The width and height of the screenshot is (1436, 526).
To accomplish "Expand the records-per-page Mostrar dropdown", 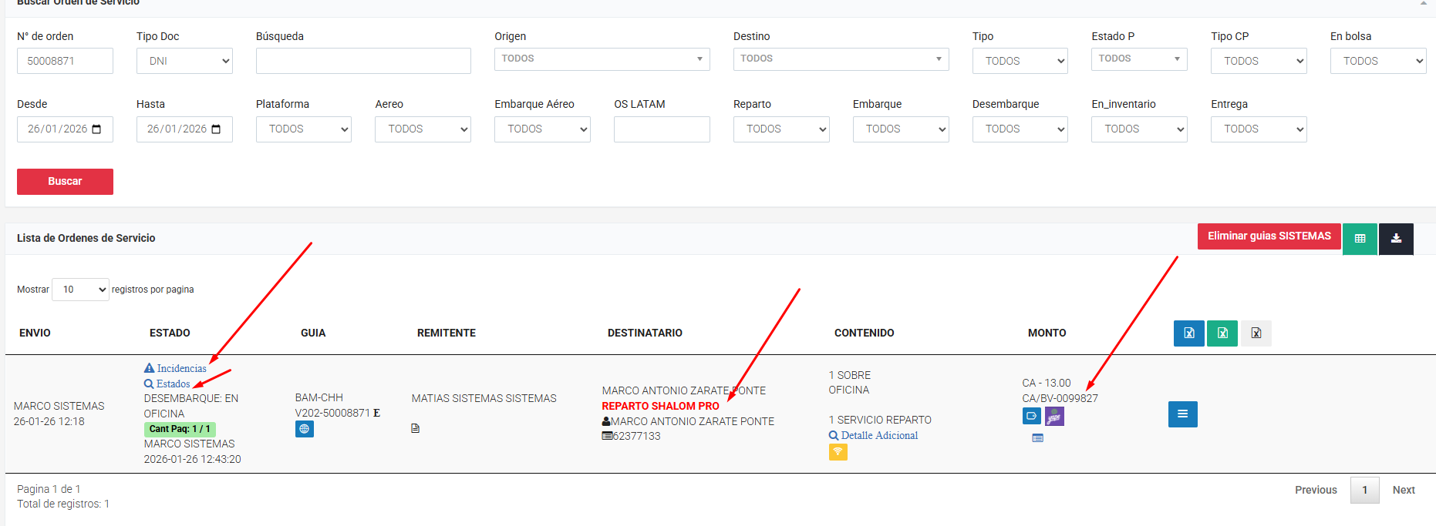I will (x=80, y=290).
